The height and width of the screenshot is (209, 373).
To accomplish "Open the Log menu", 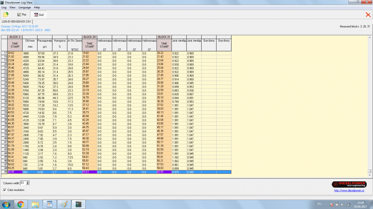I will (x=4, y=7).
